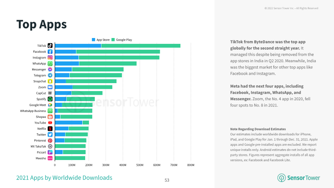Viewport: 334px width, 188px height.
Task: Select the YouTube app icon
Action: coord(50,122)
